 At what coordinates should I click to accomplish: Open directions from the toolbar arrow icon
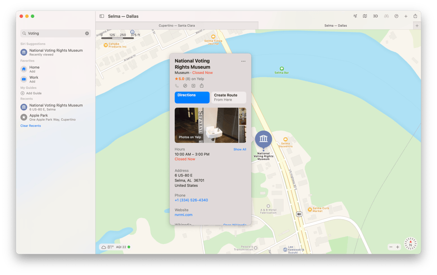(x=396, y=16)
